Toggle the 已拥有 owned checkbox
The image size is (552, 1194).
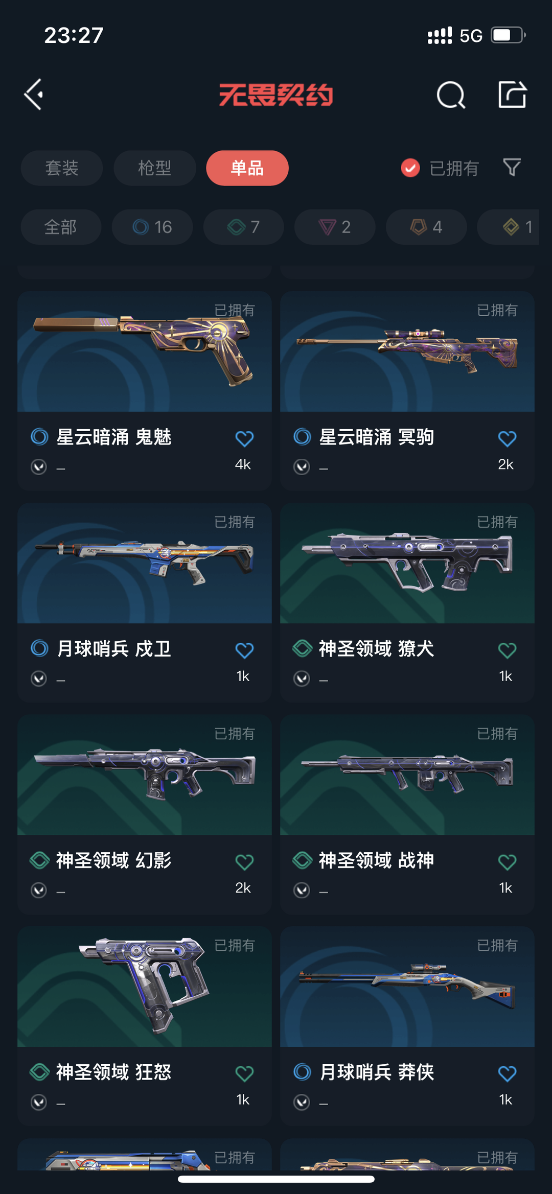click(410, 168)
